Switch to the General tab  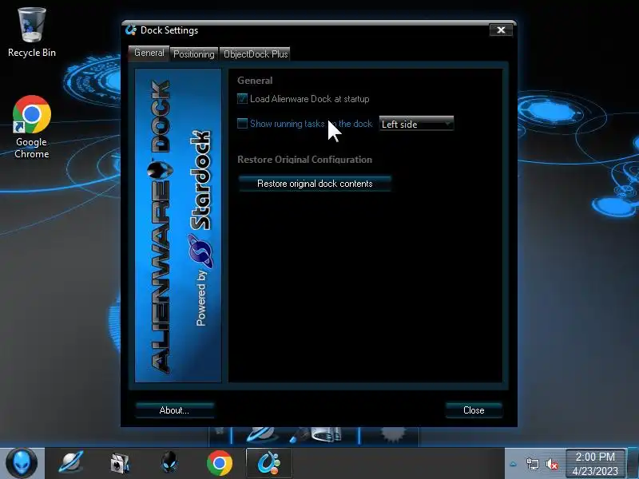click(x=149, y=53)
